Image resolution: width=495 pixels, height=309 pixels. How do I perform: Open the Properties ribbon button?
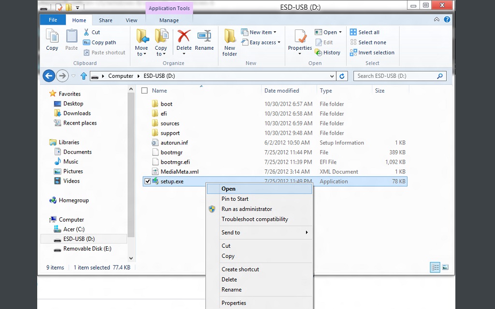point(300,38)
